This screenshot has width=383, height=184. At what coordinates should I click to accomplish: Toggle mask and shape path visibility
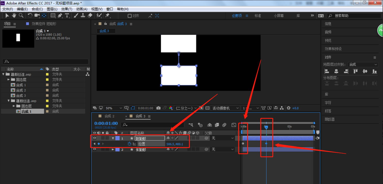pyautogui.click(x=133, y=108)
